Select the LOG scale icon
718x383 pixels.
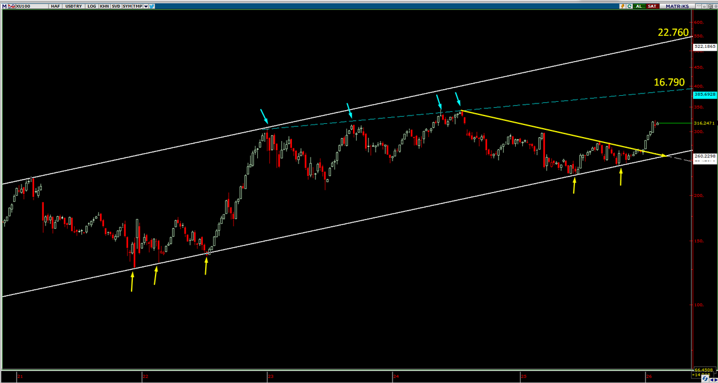91,5
